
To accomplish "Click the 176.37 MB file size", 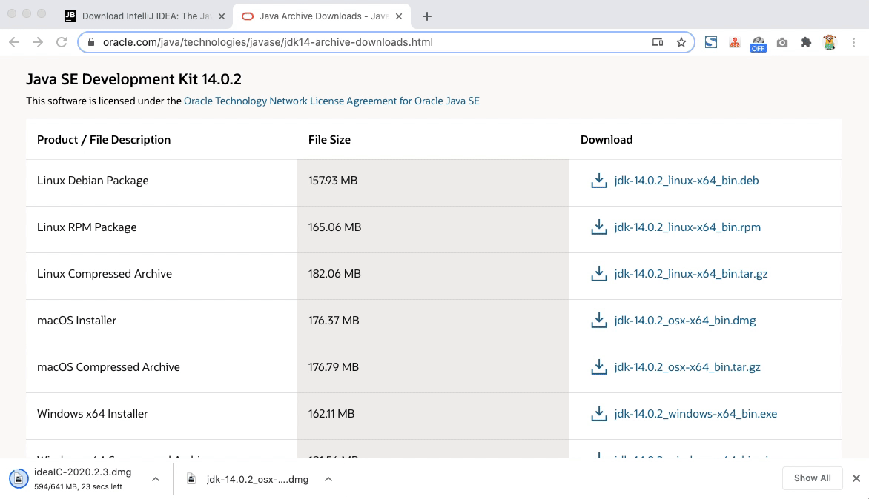I will 334,321.
